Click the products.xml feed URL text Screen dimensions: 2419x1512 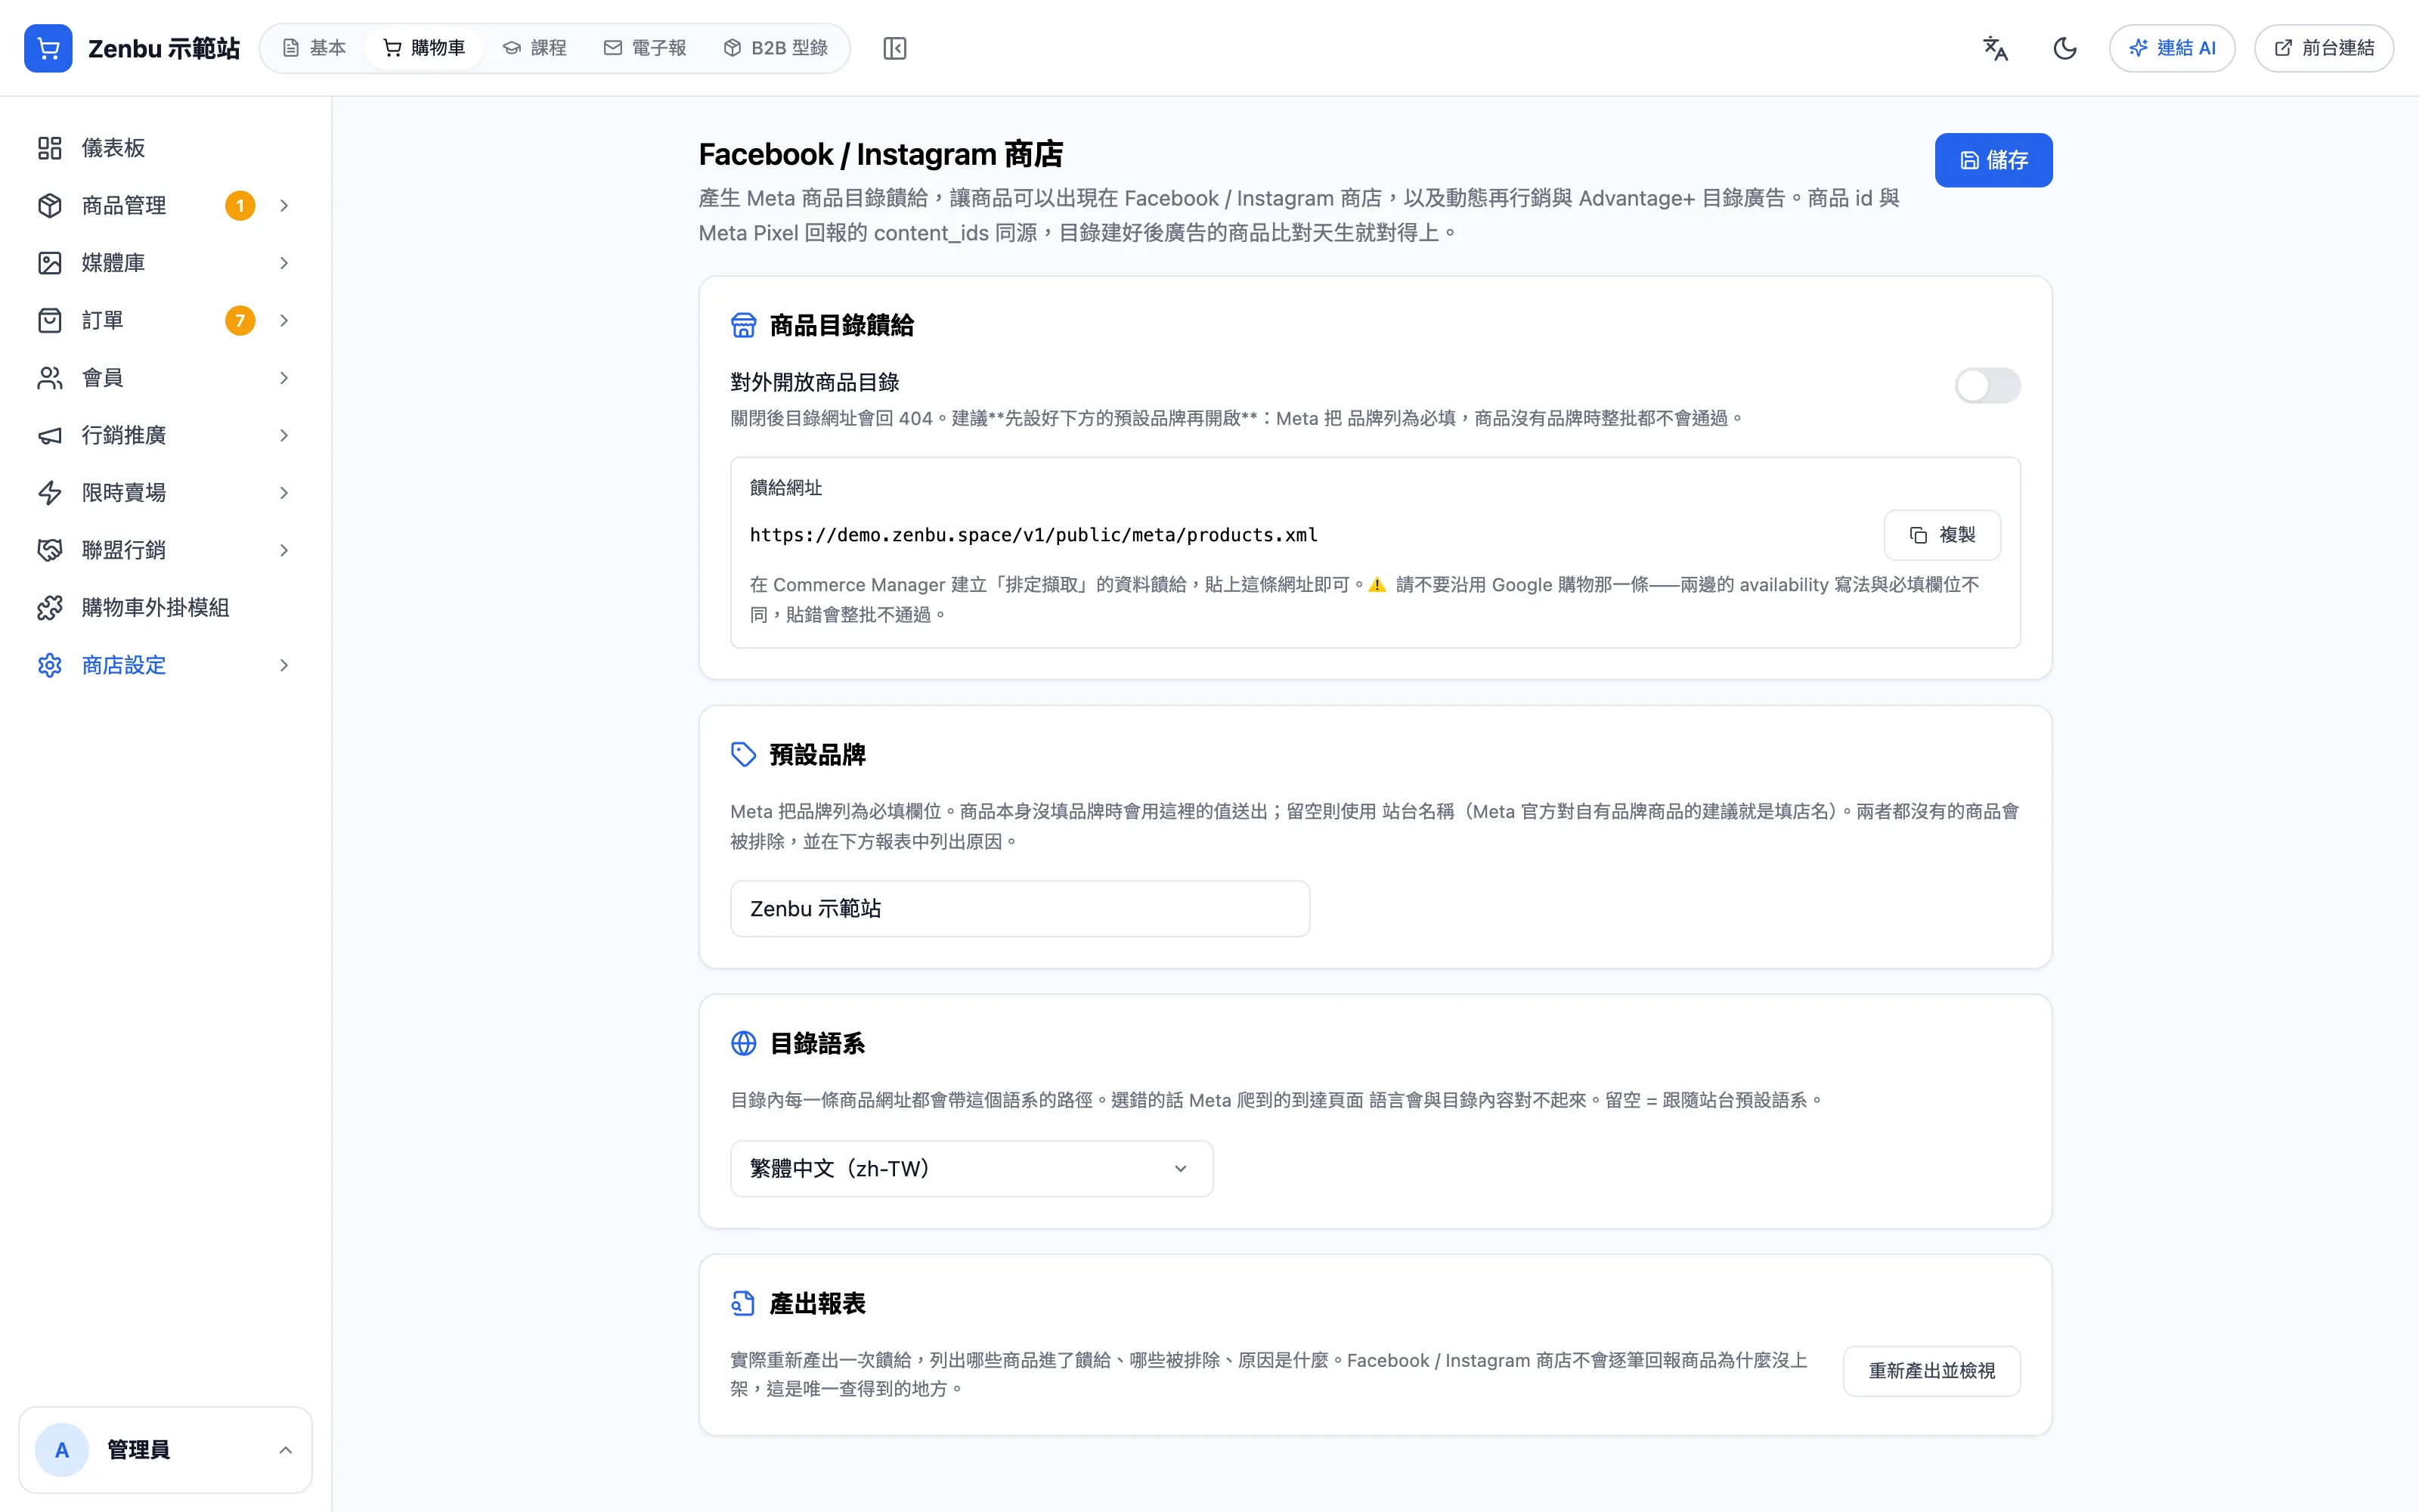[1033, 535]
